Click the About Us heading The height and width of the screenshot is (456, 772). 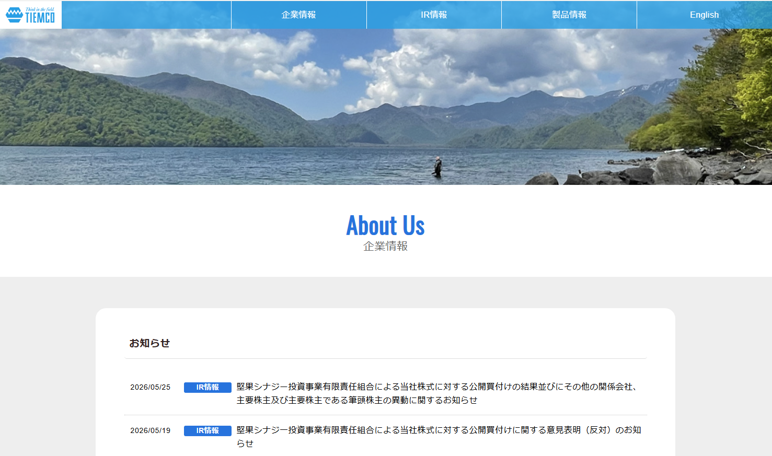(x=386, y=226)
